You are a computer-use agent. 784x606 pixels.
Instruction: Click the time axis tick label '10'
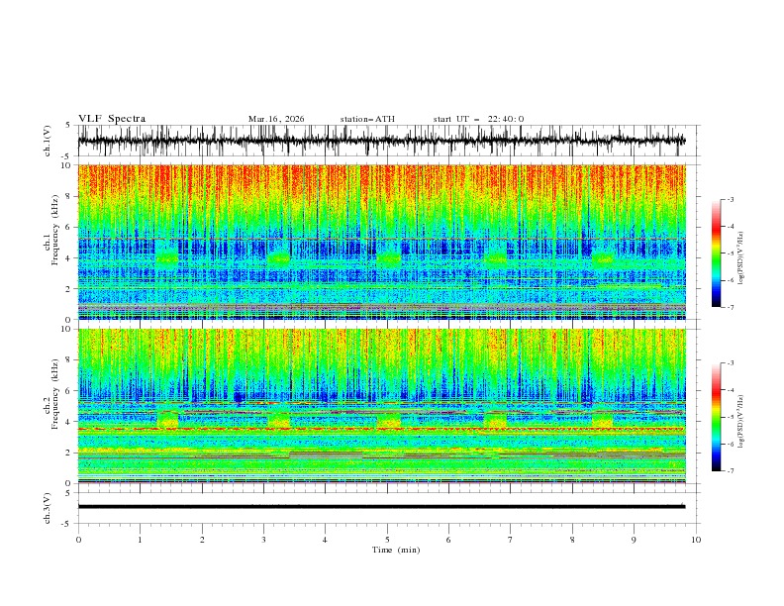696,540
